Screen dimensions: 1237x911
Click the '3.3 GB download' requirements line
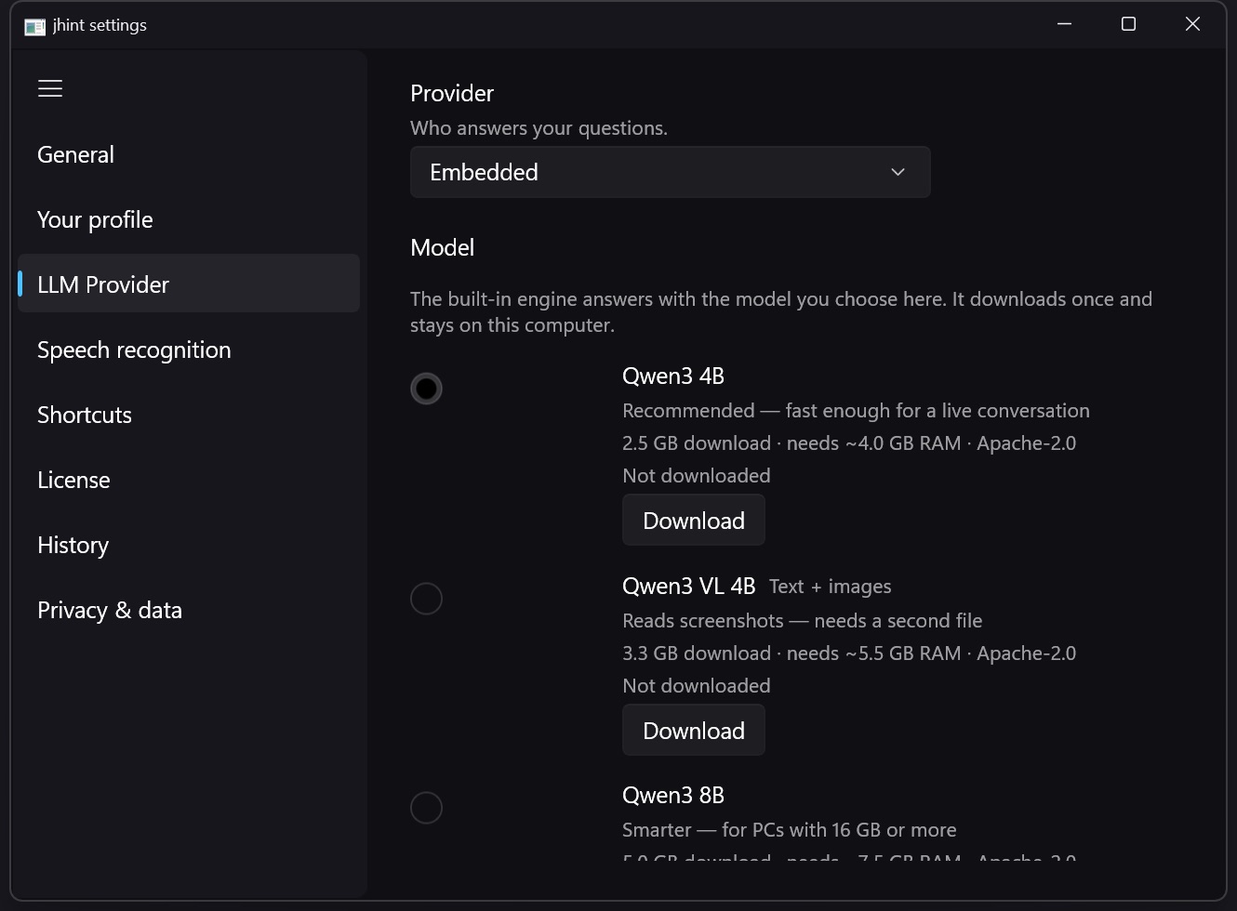click(849, 654)
